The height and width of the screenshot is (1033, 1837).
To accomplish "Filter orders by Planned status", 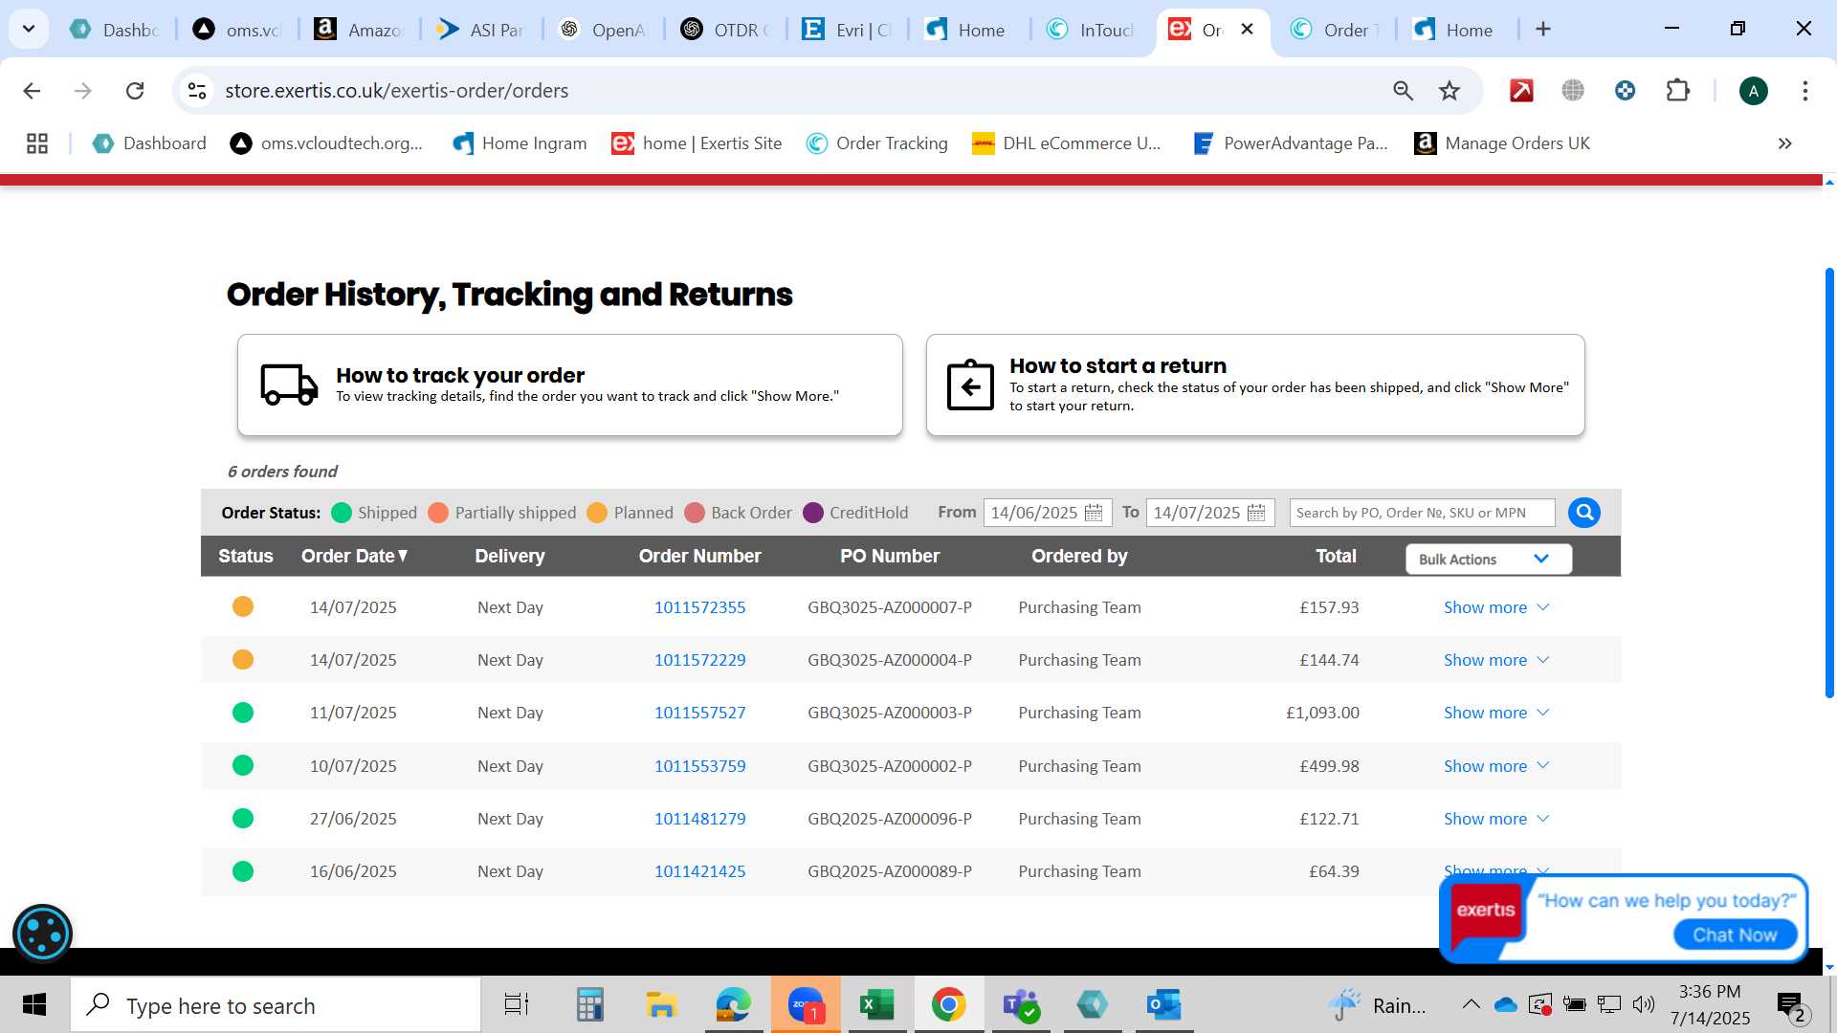I will (x=630, y=513).
